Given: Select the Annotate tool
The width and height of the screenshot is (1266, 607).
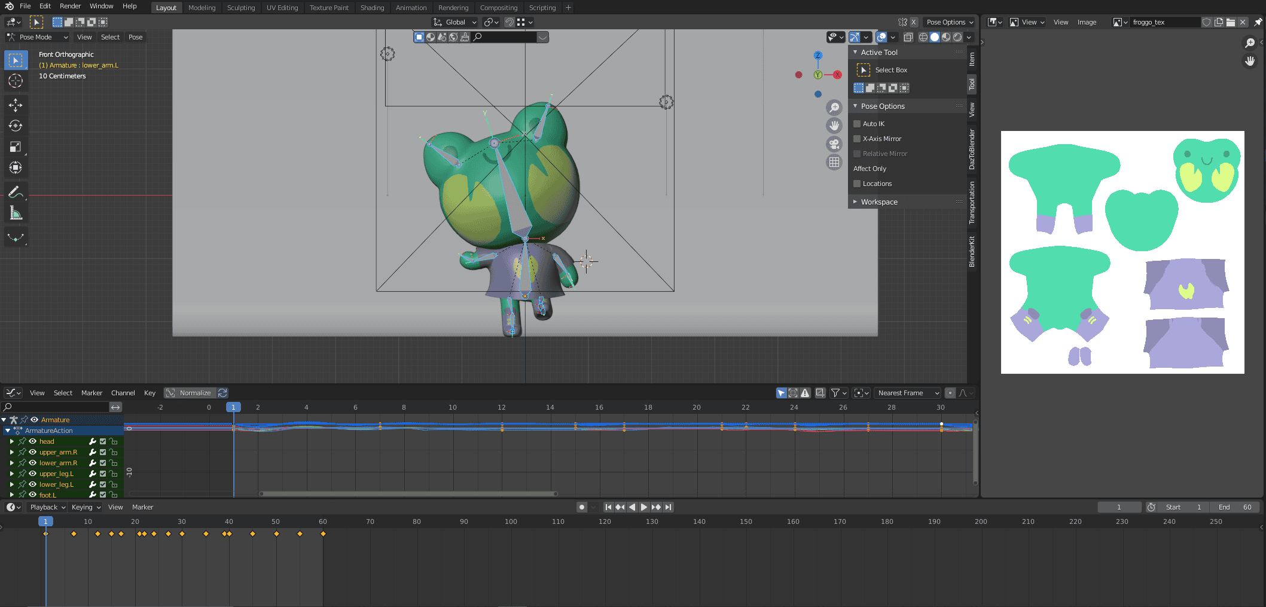Looking at the screenshot, I should coord(16,192).
